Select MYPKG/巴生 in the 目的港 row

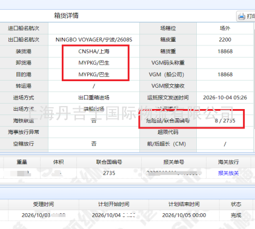(x=94, y=75)
